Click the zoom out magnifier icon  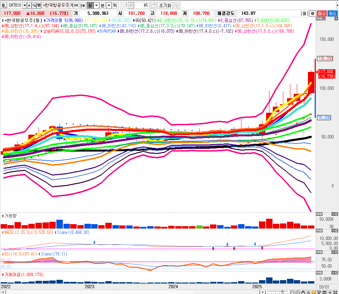coord(292,292)
